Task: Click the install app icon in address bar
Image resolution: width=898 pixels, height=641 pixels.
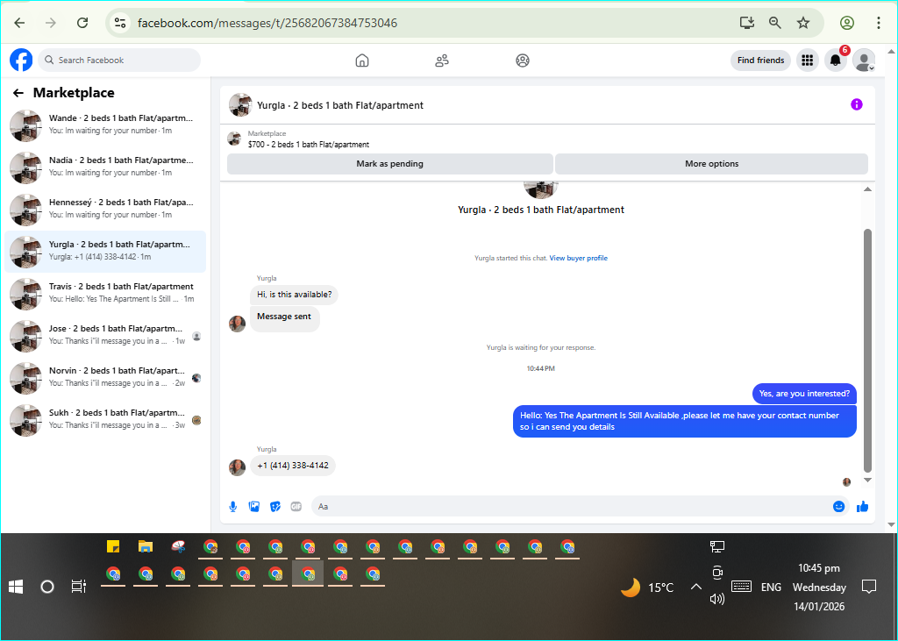Action: (x=747, y=23)
